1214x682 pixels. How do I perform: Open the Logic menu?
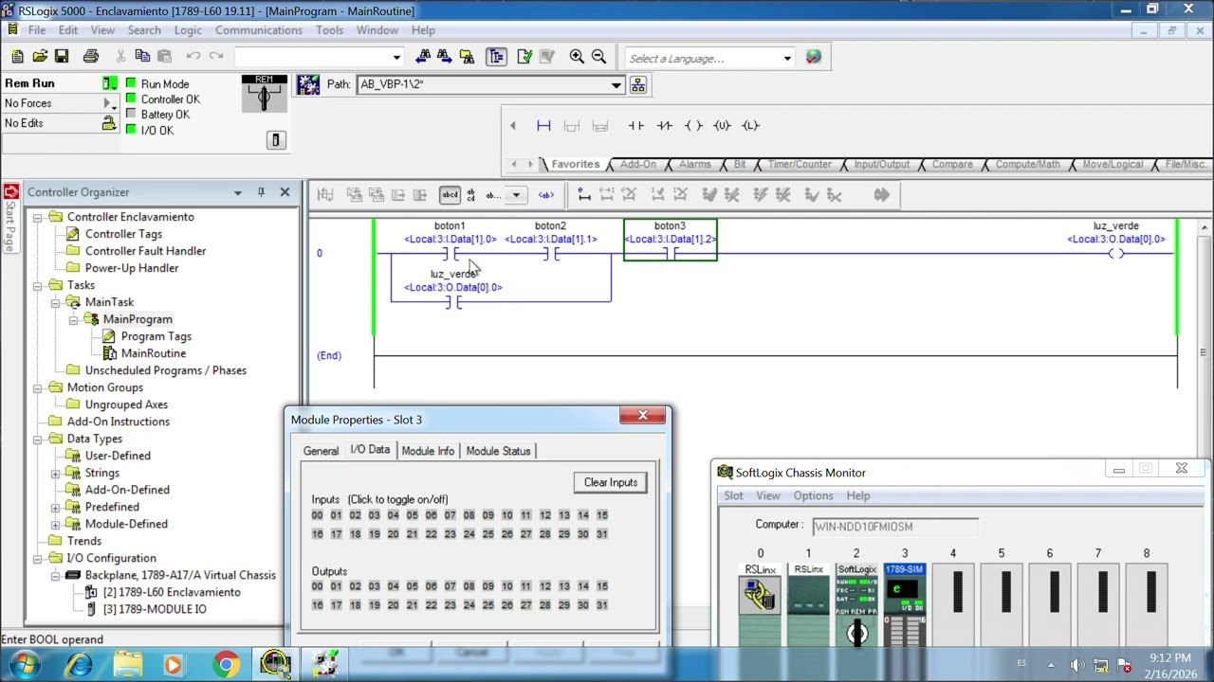click(x=188, y=30)
